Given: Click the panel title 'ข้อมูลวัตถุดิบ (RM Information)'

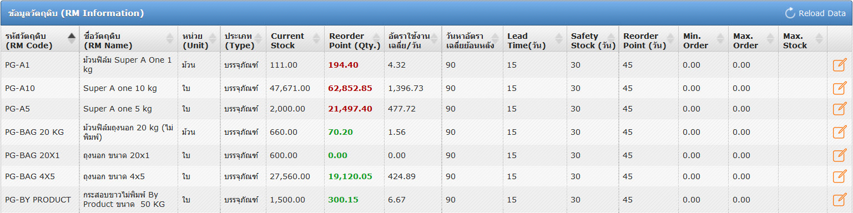Looking at the screenshot, I should click(x=76, y=13).
